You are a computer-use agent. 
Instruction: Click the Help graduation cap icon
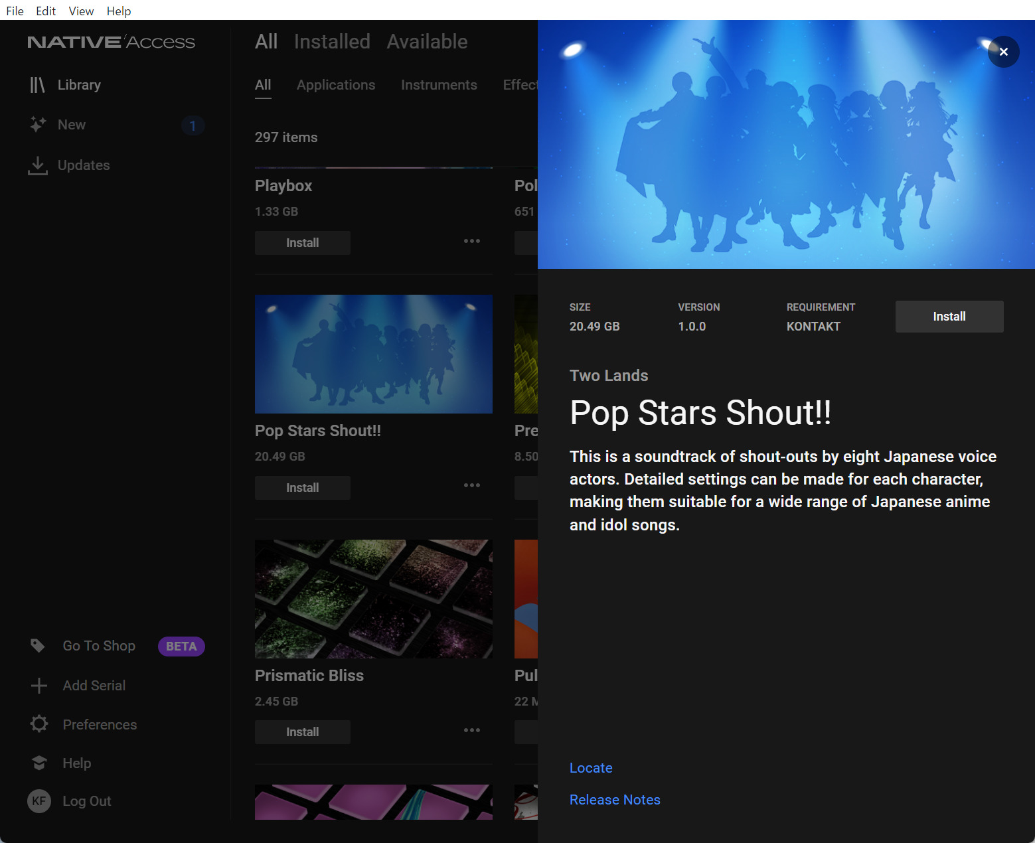click(x=39, y=763)
